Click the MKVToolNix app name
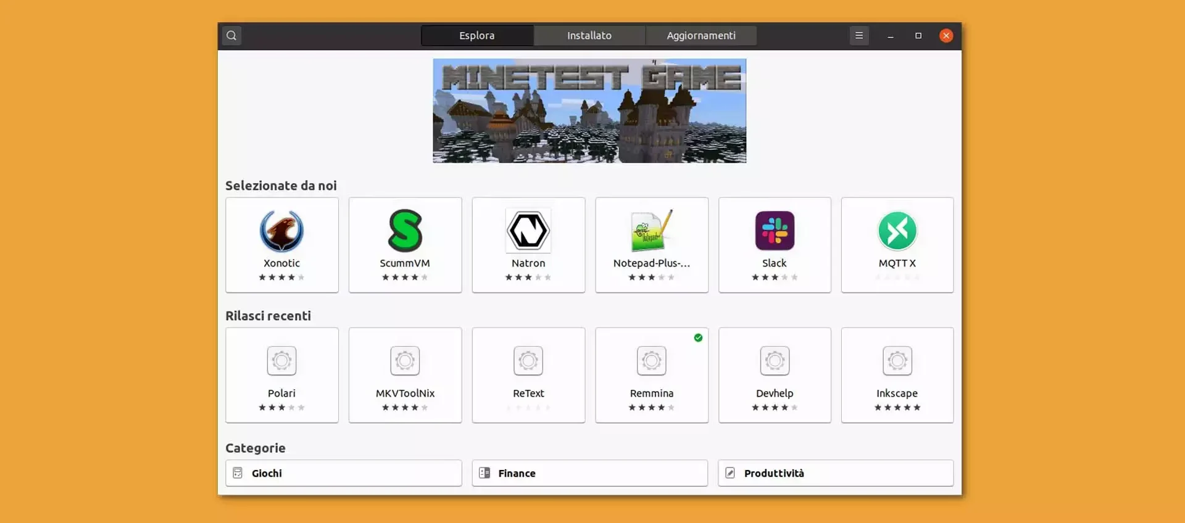The image size is (1185, 523). [405, 393]
